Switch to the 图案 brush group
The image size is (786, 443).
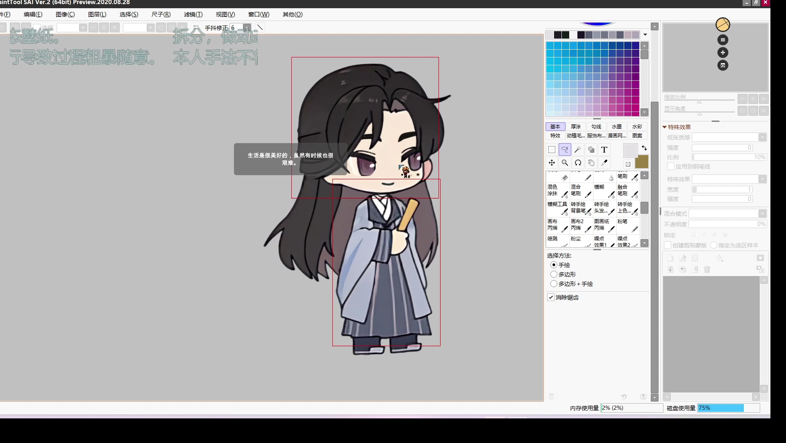637,136
